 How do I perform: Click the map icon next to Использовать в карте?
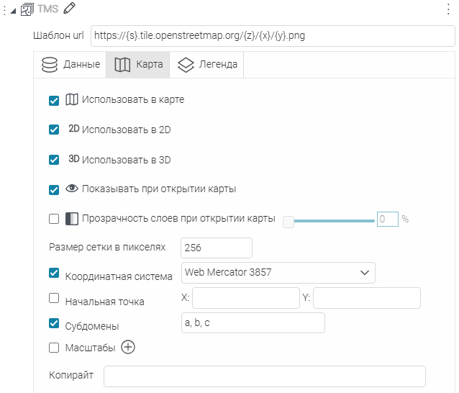(x=72, y=100)
